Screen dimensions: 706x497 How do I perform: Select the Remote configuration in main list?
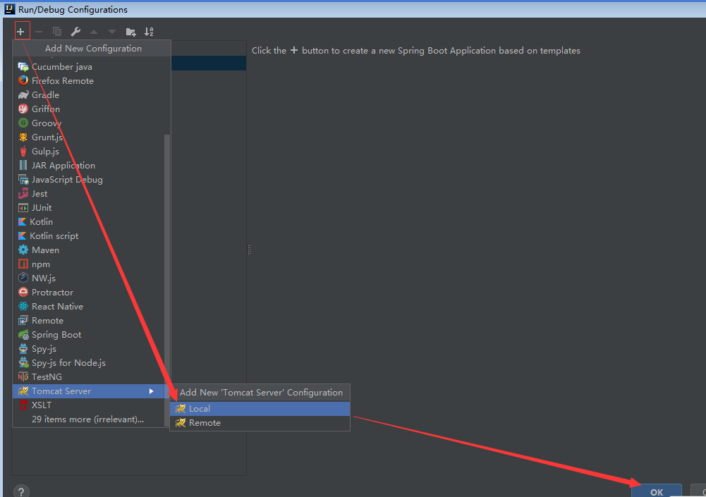[x=89, y=321]
